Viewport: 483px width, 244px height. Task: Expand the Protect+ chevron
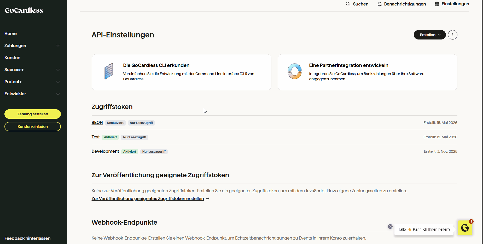click(x=58, y=82)
